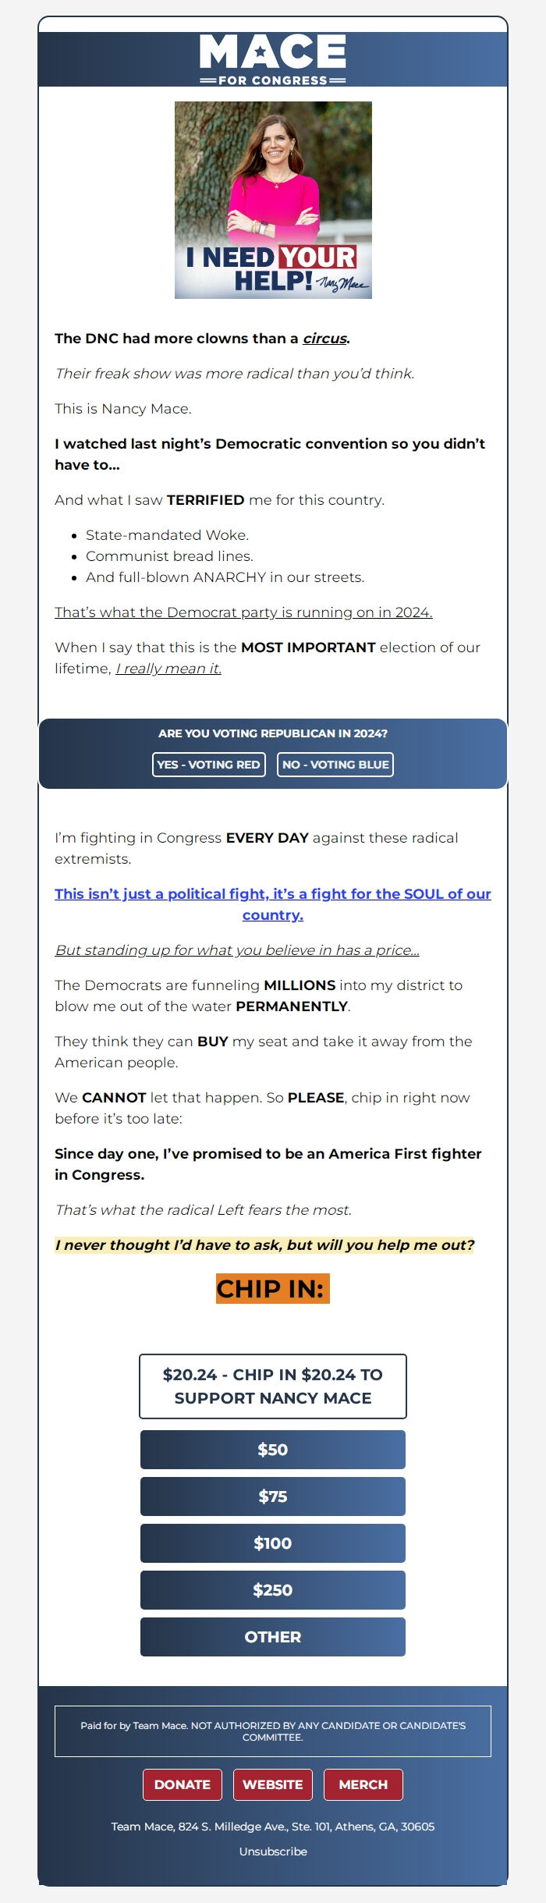Select NO - VOTING BLUE
The width and height of the screenshot is (546, 1903).
(335, 765)
